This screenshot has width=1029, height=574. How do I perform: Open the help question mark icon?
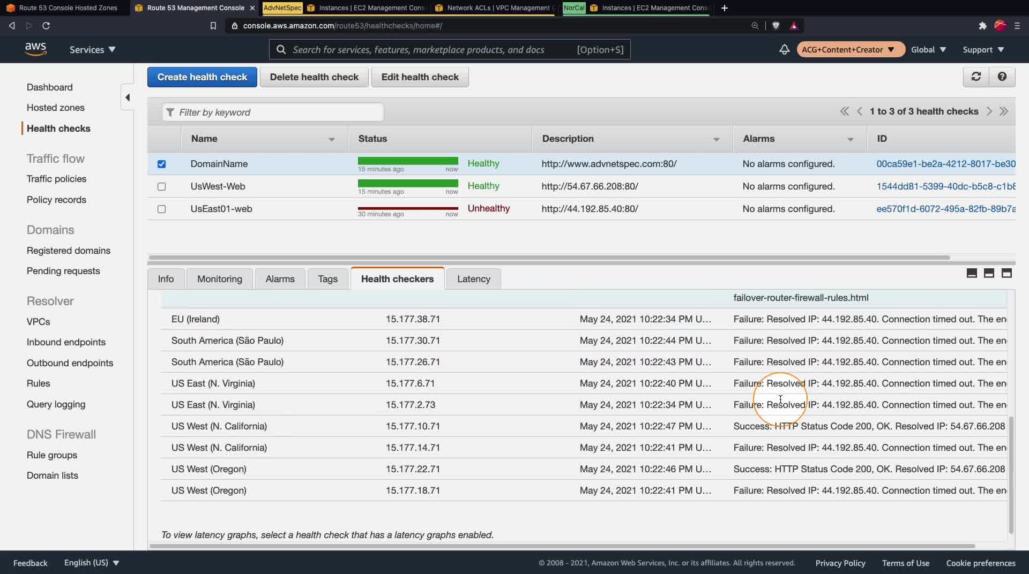[x=1002, y=77]
